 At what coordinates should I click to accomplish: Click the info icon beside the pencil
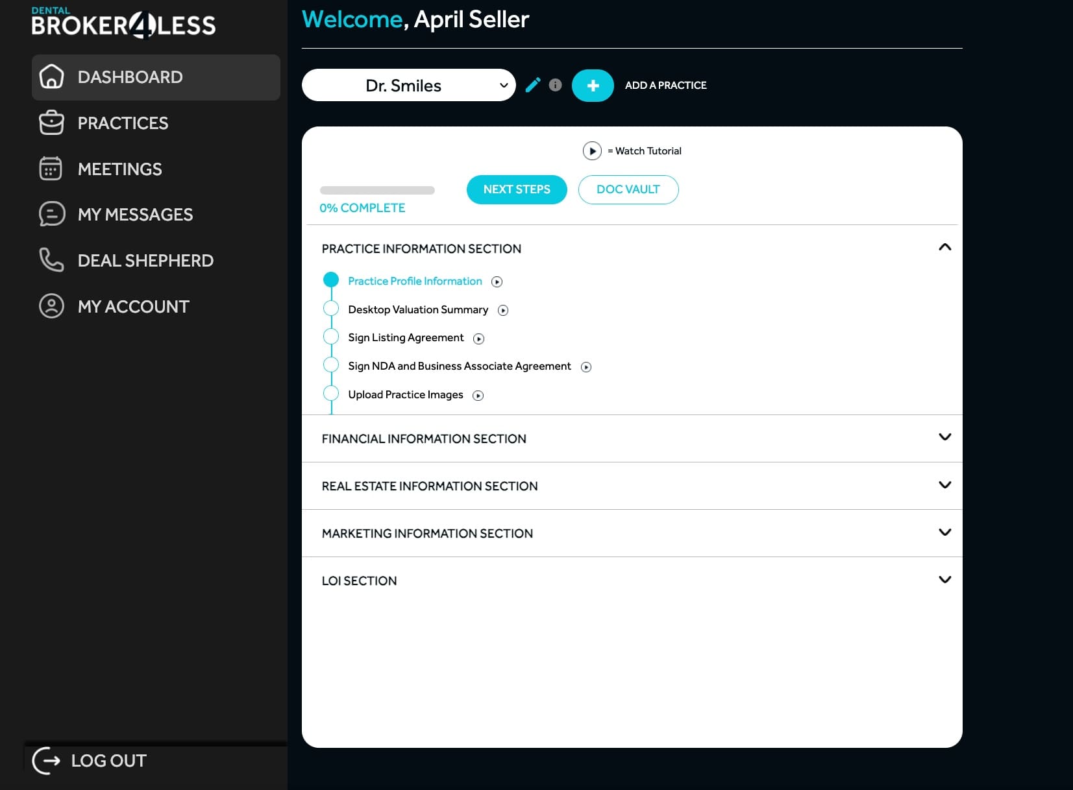(555, 85)
